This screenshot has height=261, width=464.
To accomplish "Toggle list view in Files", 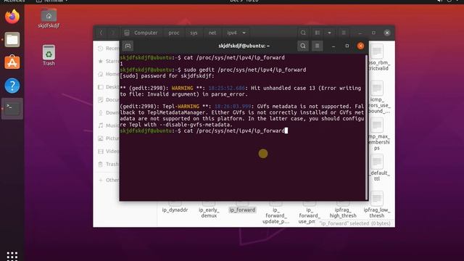I will [x=318, y=33].
